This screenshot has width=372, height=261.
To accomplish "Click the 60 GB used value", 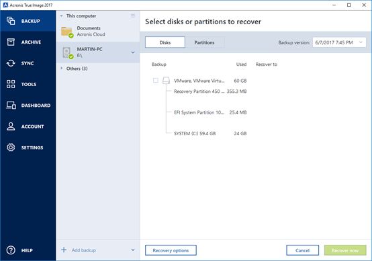I will click(x=240, y=81).
